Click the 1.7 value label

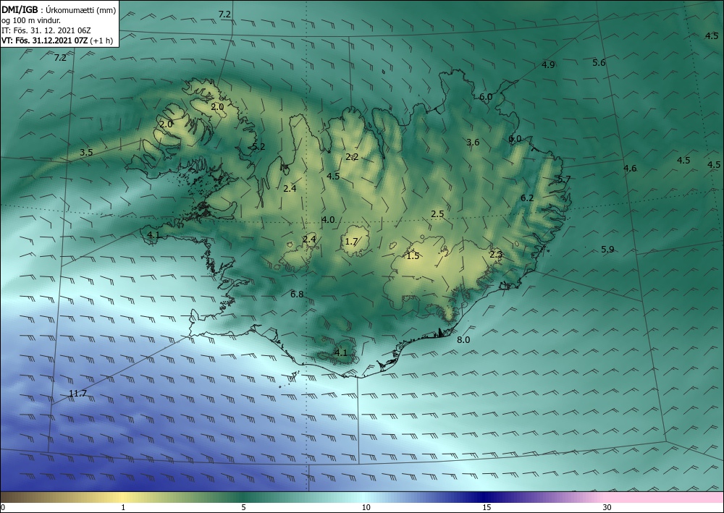pyautogui.click(x=351, y=241)
